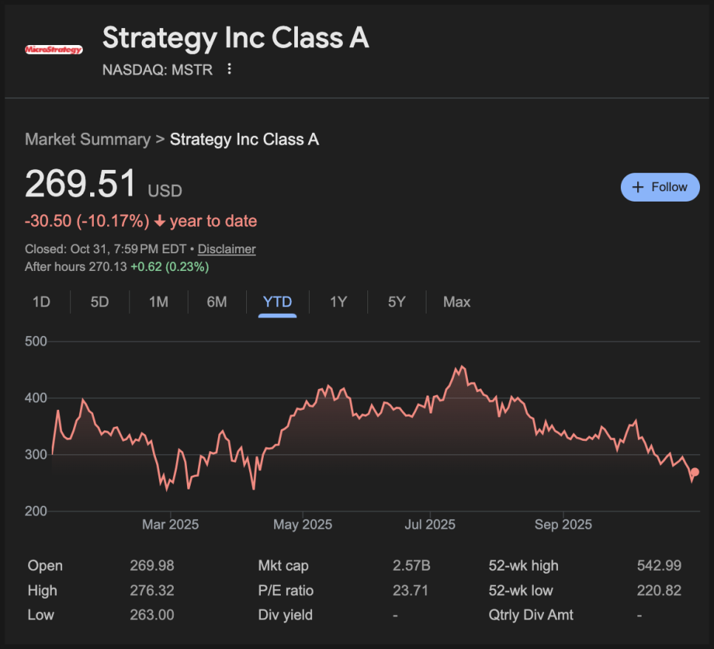Image resolution: width=714 pixels, height=649 pixels.
Task: Switch chart to 1Y range
Action: click(338, 302)
